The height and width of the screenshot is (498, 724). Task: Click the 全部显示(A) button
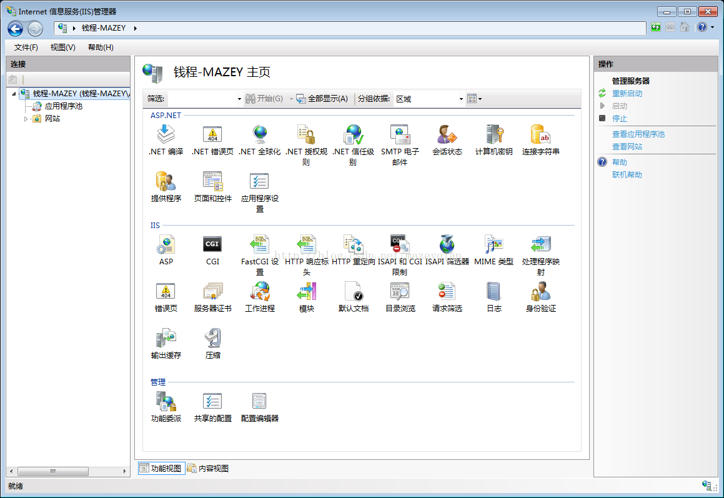tap(322, 98)
